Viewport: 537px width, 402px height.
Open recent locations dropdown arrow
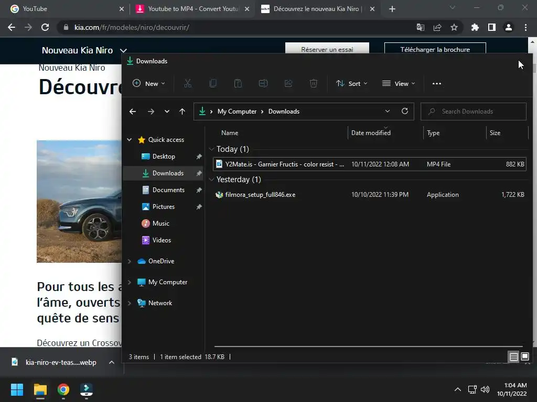click(x=167, y=111)
